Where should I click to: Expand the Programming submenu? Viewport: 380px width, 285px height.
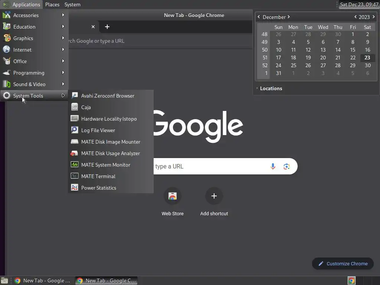34,73
